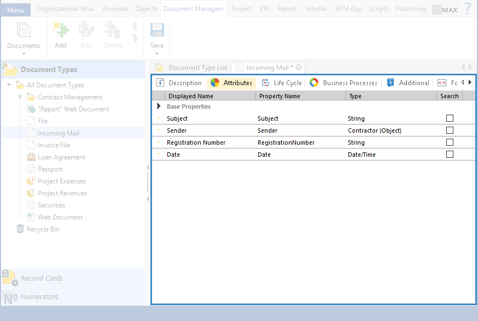Switch to the Life Cycle tab
Image resolution: width=478 pixels, height=321 pixels.
coord(282,83)
